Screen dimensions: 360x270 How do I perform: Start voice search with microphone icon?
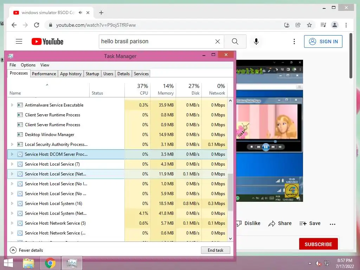(256, 41)
